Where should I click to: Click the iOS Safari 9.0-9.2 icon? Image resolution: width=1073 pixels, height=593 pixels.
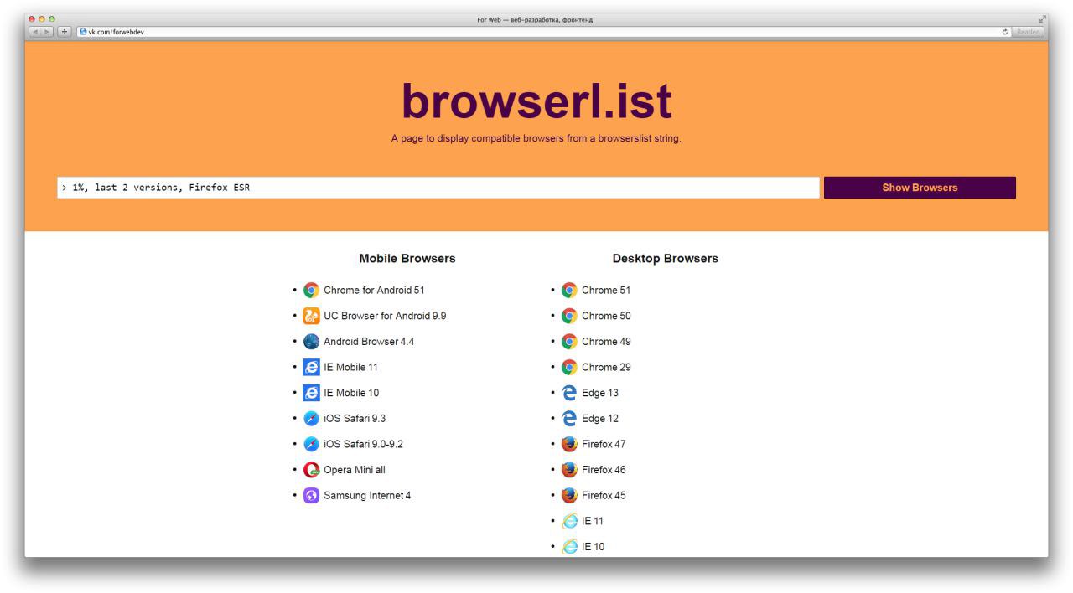(311, 444)
